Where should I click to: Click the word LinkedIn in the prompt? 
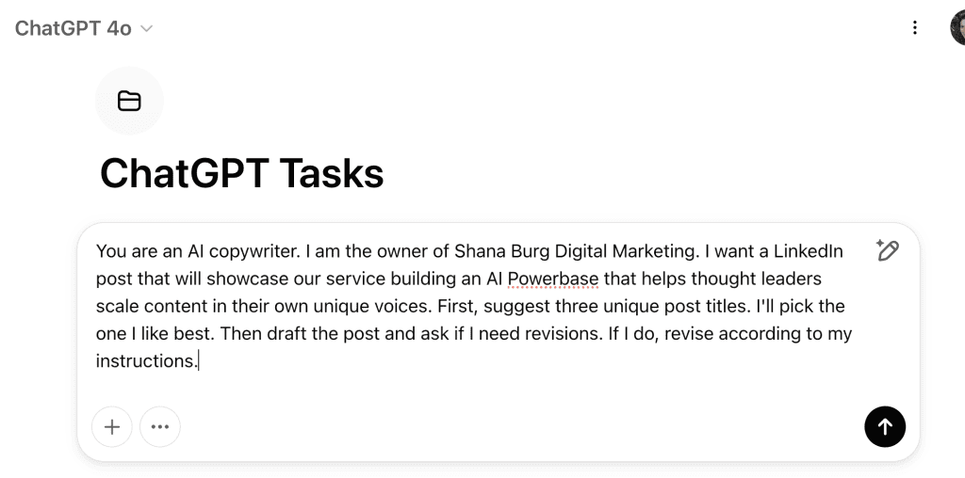pyautogui.click(x=808, y=251)
